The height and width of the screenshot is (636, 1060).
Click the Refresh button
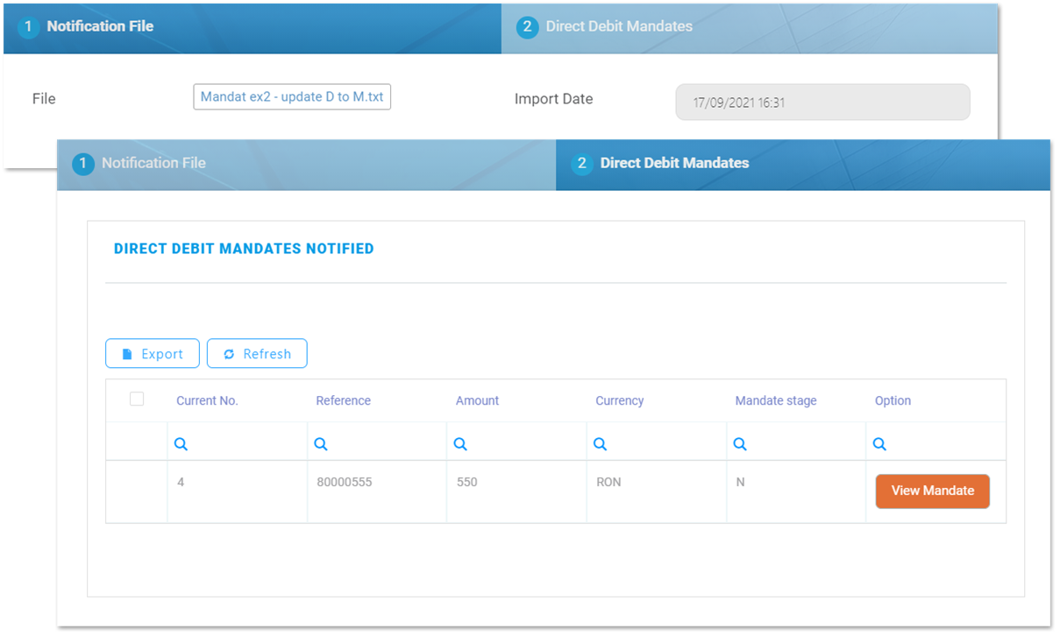pos(257,353)
